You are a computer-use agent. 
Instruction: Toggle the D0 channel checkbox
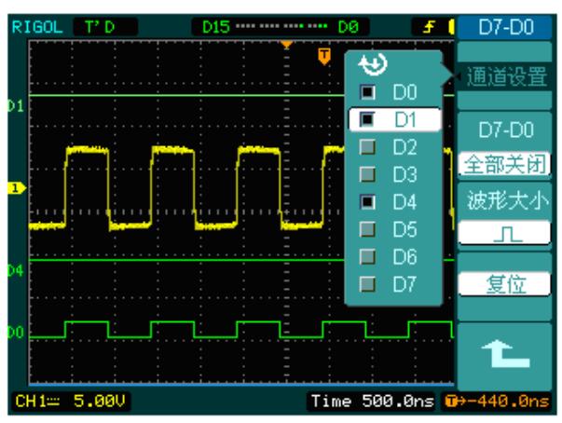367,92
